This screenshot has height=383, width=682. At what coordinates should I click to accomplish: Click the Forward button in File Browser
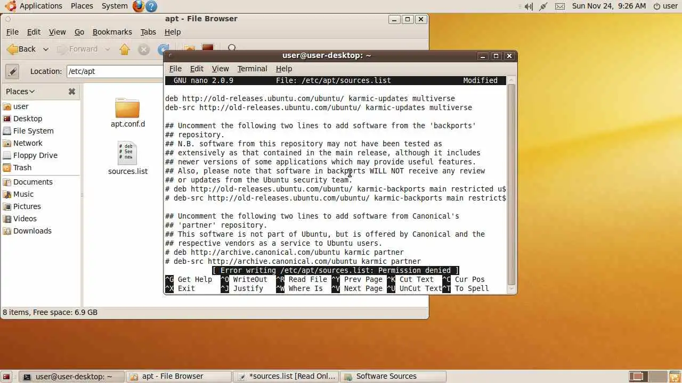pos(78,49)
